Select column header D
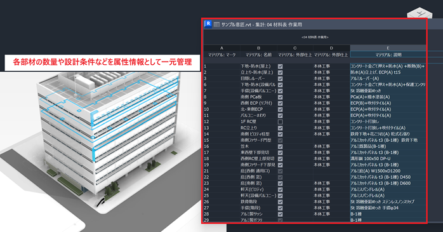The height and width of the screenshot is (232, 443). 331,48
